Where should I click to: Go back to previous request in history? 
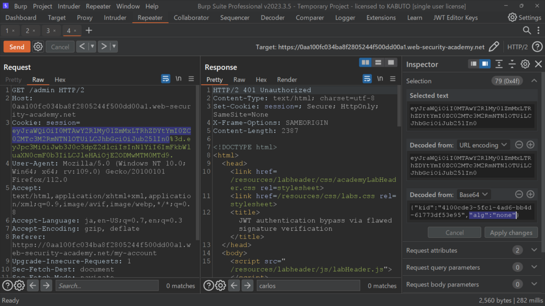pos(82,46)
